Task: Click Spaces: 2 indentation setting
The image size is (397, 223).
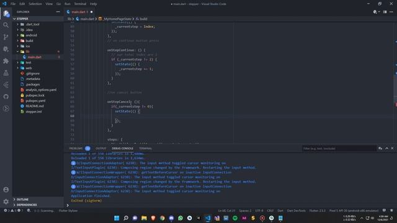Action: click(245, 211)
